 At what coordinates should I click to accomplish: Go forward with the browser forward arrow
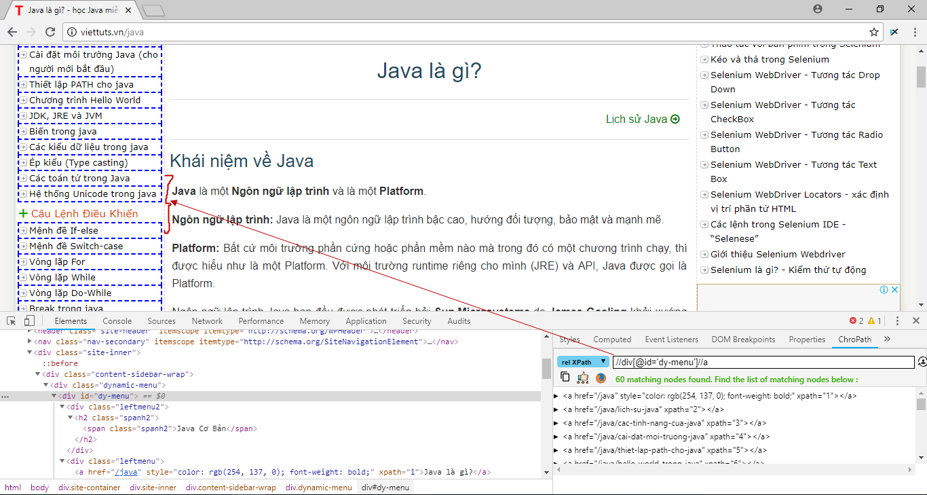coord(31,32)
